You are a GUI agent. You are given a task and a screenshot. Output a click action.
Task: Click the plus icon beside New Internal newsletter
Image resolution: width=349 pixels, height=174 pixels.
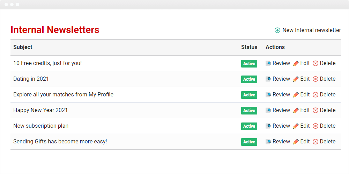[277, 30]
